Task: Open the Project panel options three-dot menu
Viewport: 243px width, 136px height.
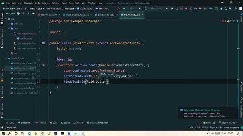Action: click(x=29, y=14)
